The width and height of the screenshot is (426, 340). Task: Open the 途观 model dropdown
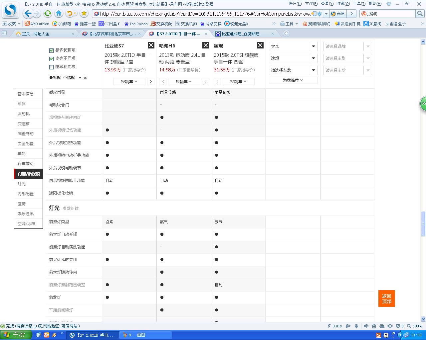[x=293, y=58]
